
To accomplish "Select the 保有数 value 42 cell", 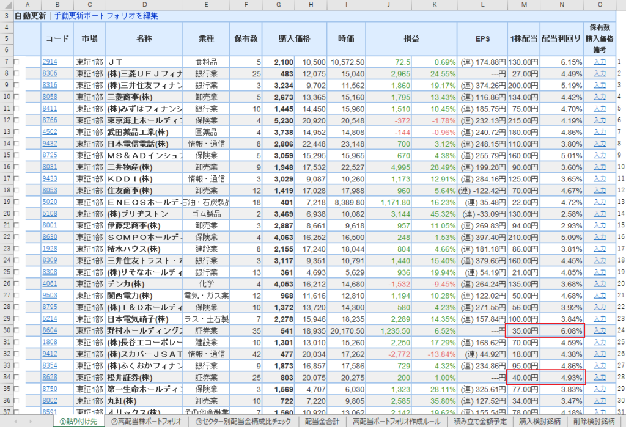I will (246, 354).
